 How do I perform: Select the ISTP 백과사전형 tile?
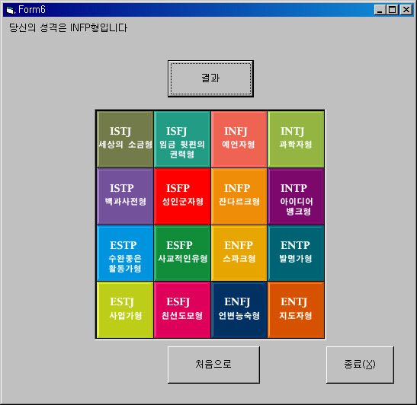pos(125,196)
